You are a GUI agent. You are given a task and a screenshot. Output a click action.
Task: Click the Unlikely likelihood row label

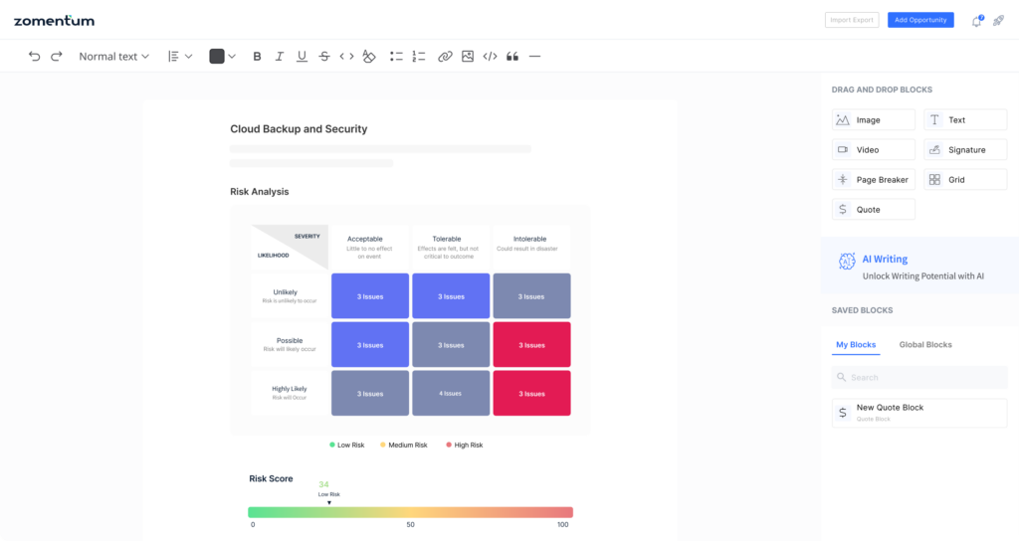(290, 296)
